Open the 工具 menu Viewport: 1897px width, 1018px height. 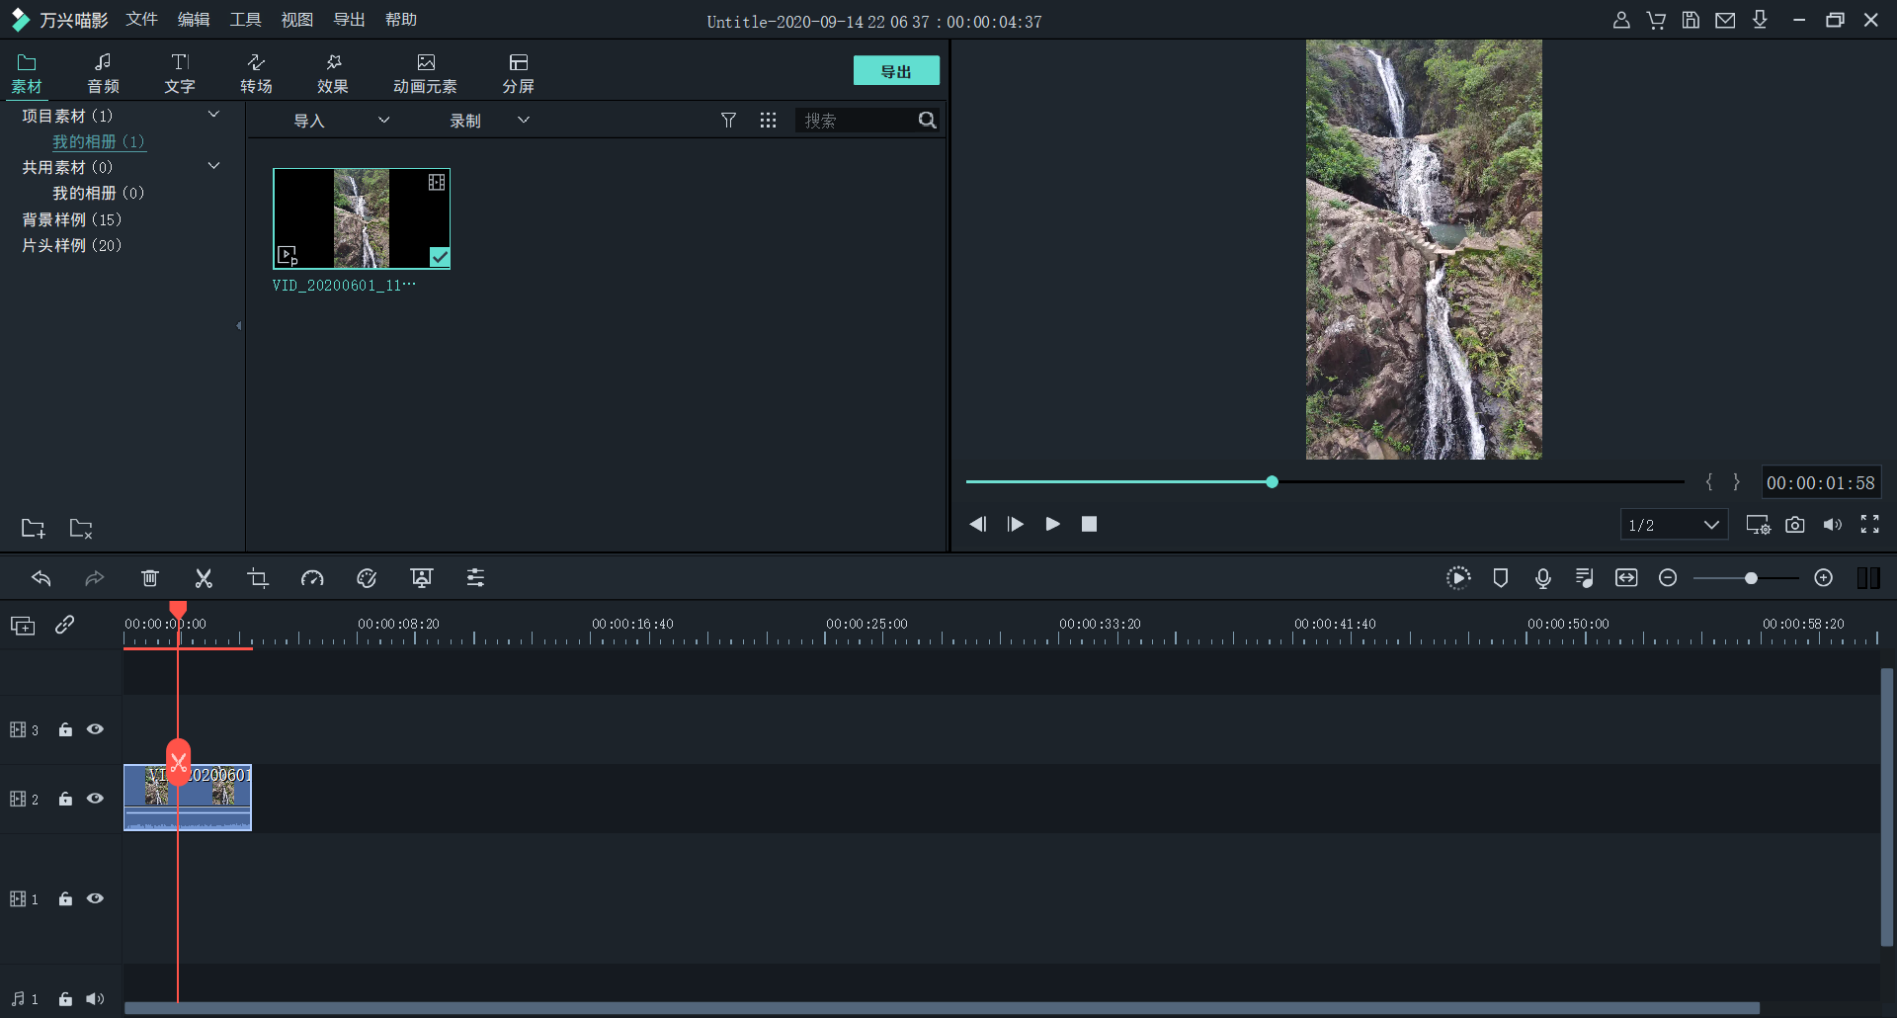click(x=245, y=20)
